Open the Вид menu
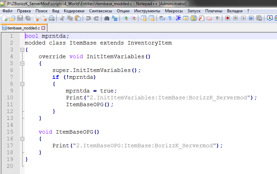This screenshot has width=277, height=174. click(56, 11)
